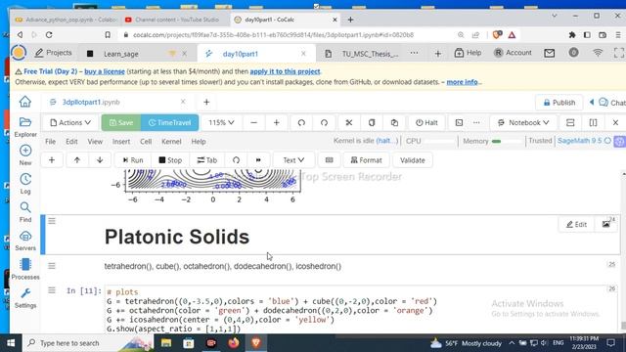Image resolution: width=626 pixels, height=352 pixels.
Task: Click image attachment icon beside Edit
Action: coord(606,224)
